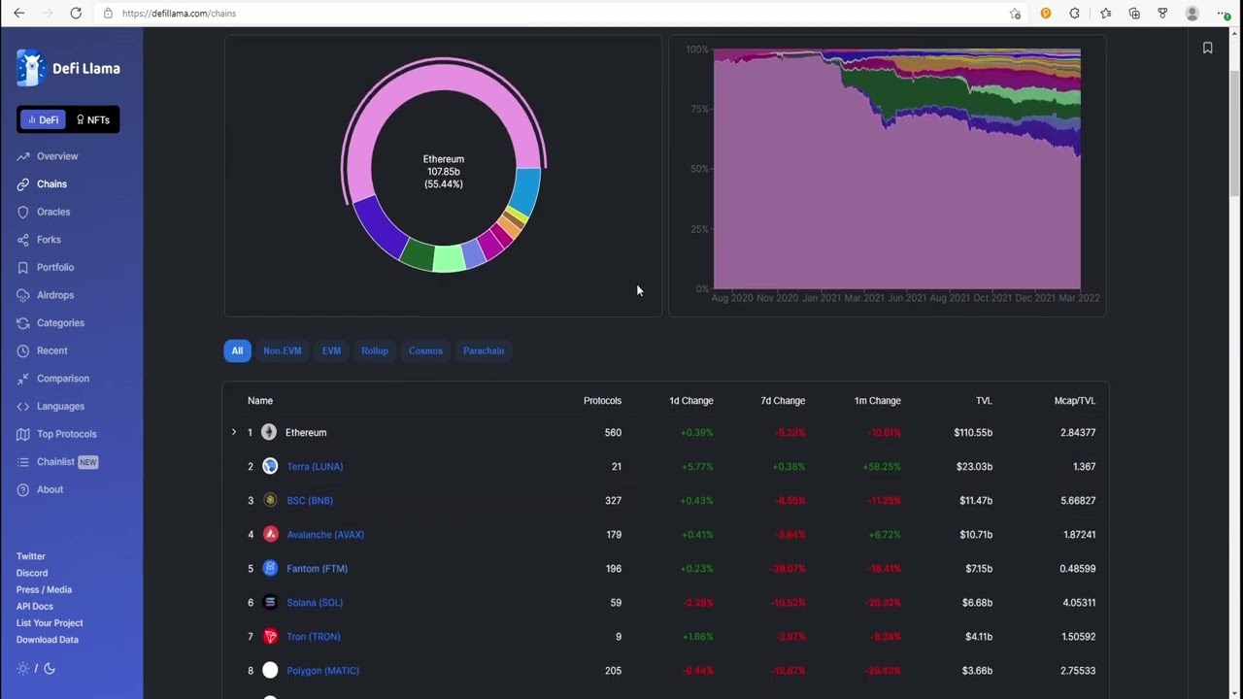1243x699 pixels.
Task: Click the Defi Llama logo
Action: (x=68, y=68)
